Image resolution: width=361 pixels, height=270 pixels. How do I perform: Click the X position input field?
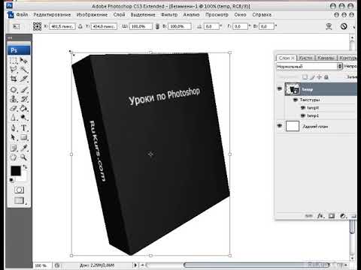point(62,26)
